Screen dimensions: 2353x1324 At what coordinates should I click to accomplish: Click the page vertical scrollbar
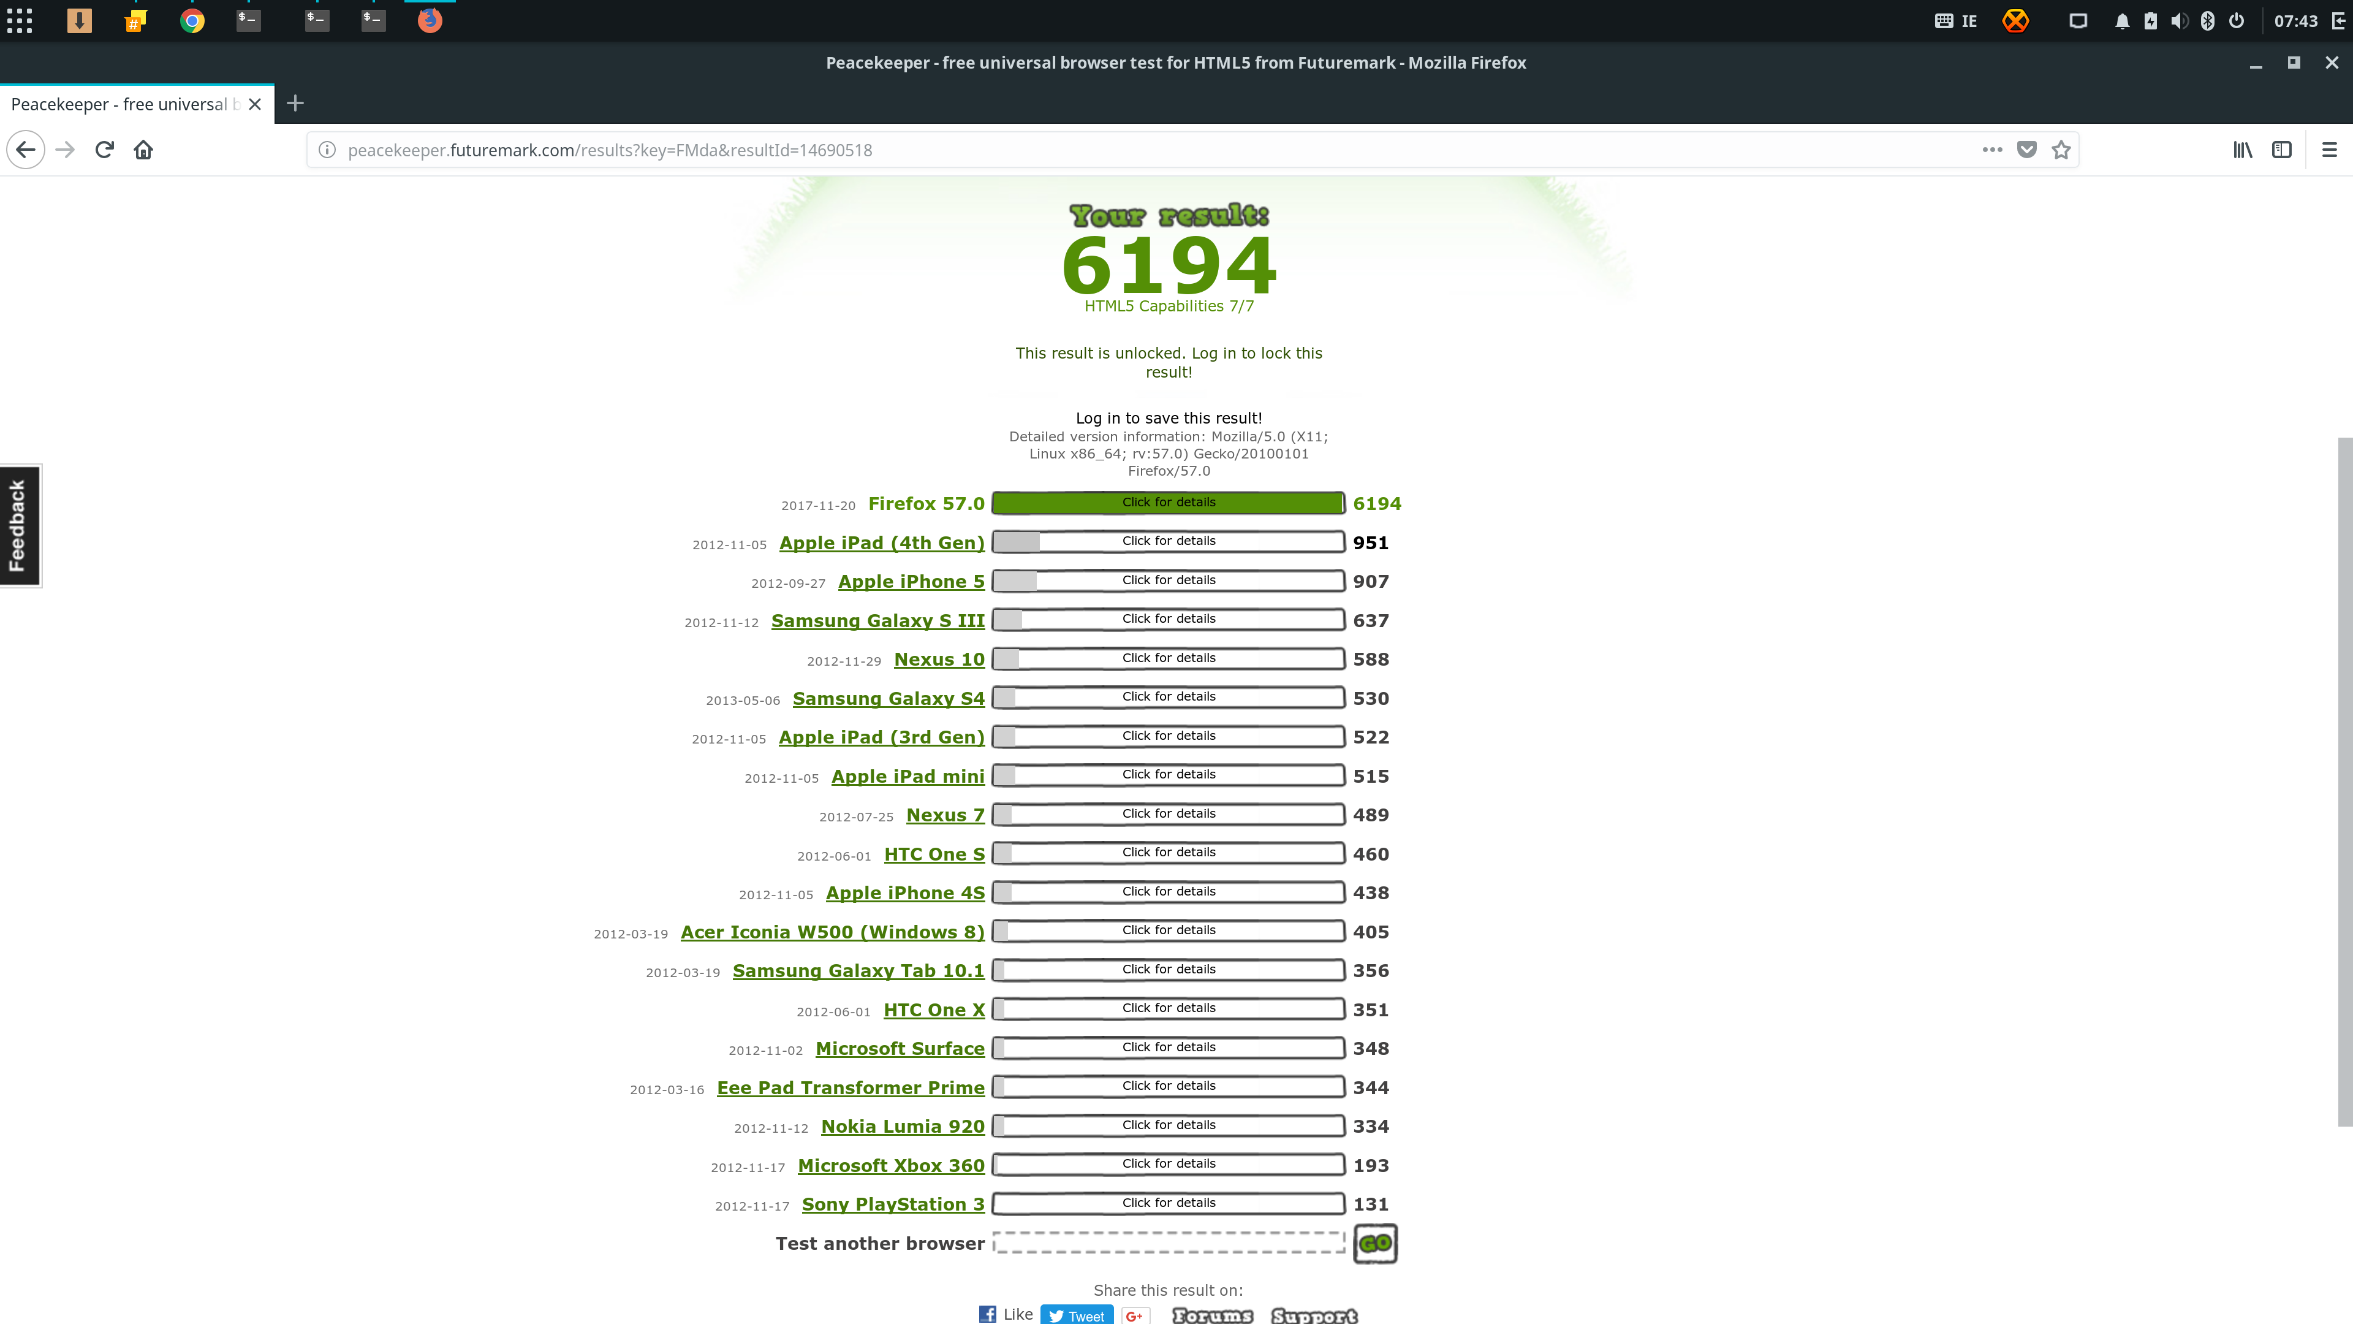2345,782
